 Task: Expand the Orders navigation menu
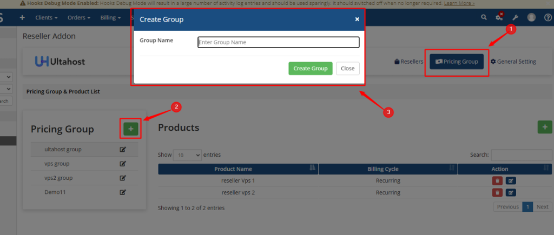tap(79, 17)
